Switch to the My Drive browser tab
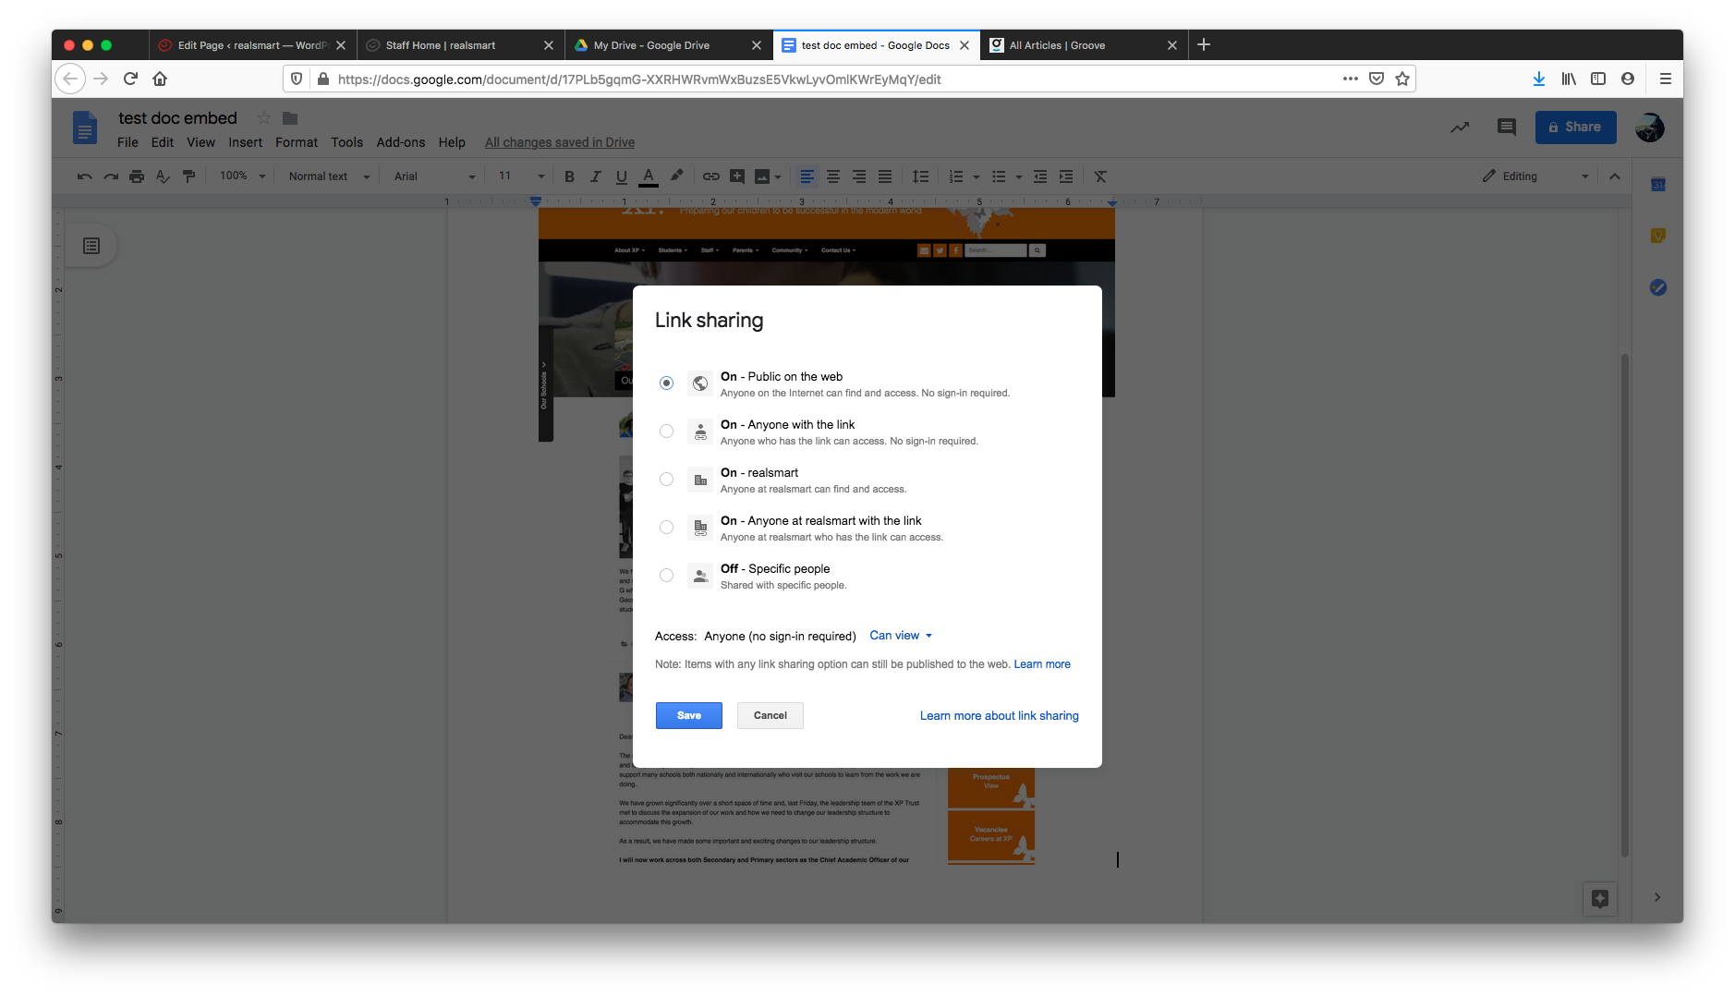The width and height of the screenshot is (1735, 997). pyautogui.click(x=668, y=45)
